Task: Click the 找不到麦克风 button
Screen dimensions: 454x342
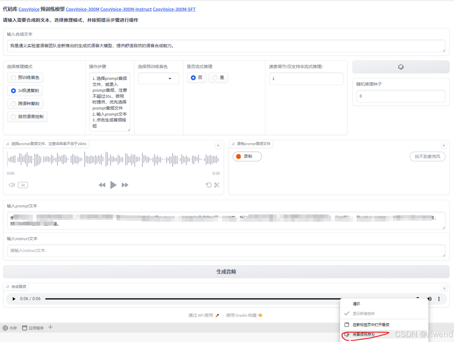Action: click(x=428, y=156)
